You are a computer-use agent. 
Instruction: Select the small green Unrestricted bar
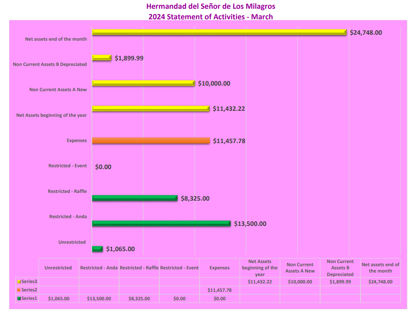tap(97, 249)
